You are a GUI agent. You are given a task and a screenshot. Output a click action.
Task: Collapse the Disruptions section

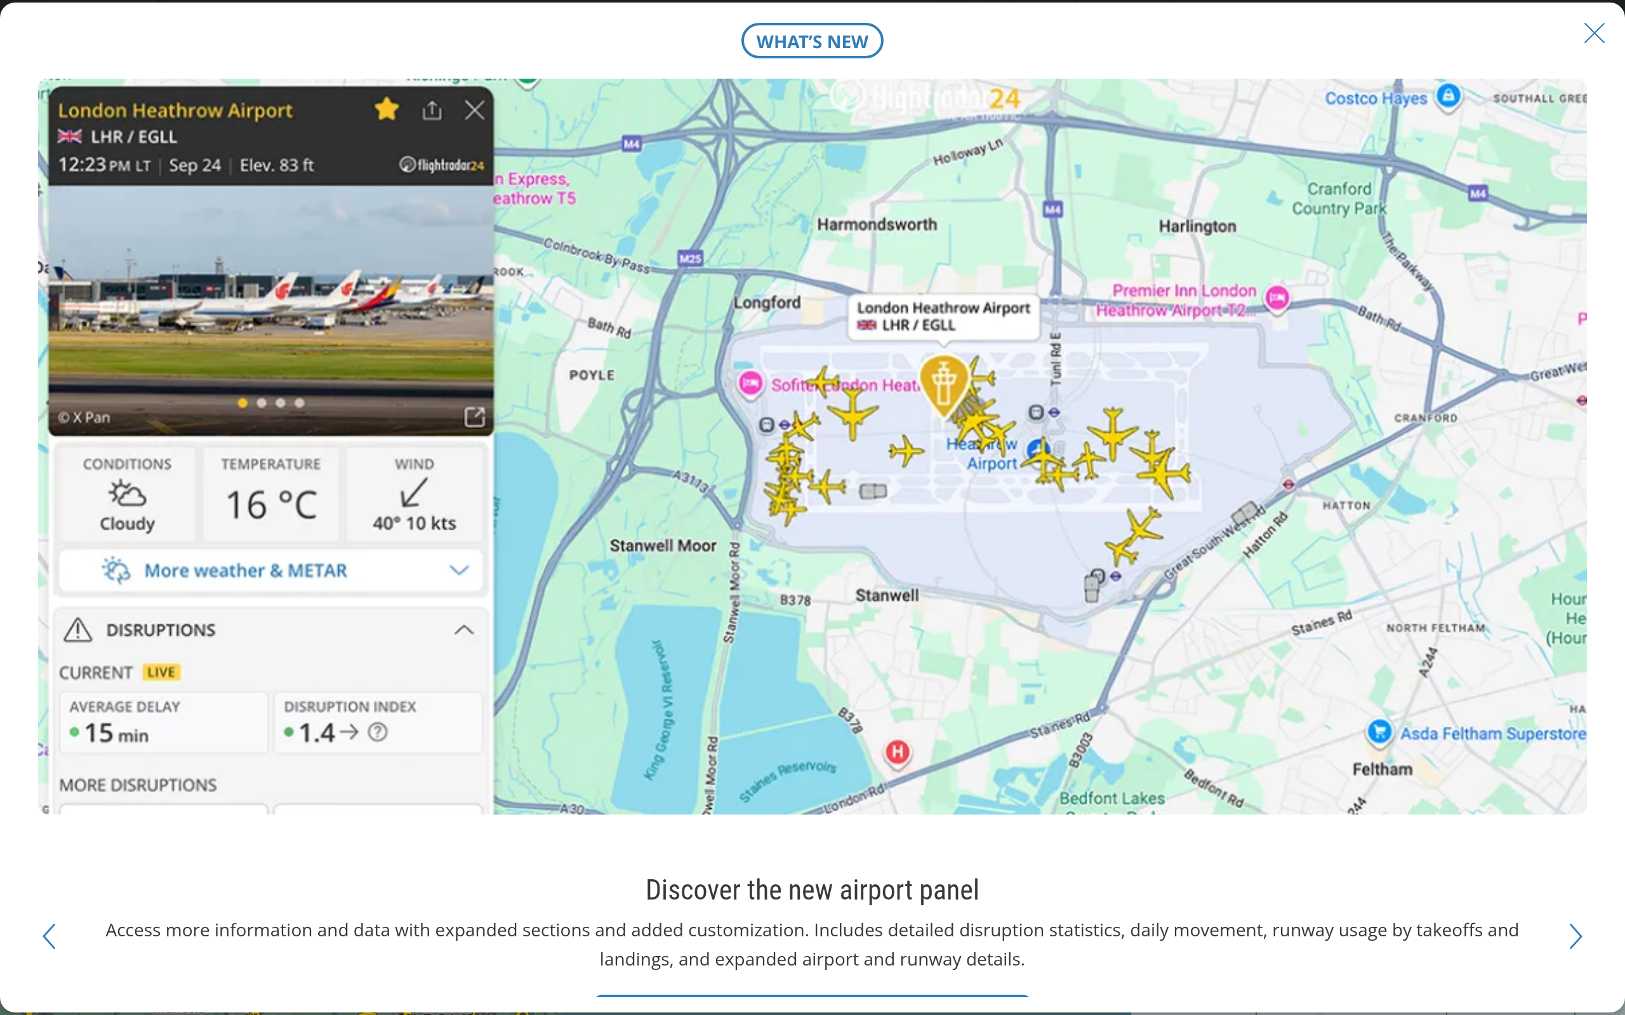coord(464,630)
